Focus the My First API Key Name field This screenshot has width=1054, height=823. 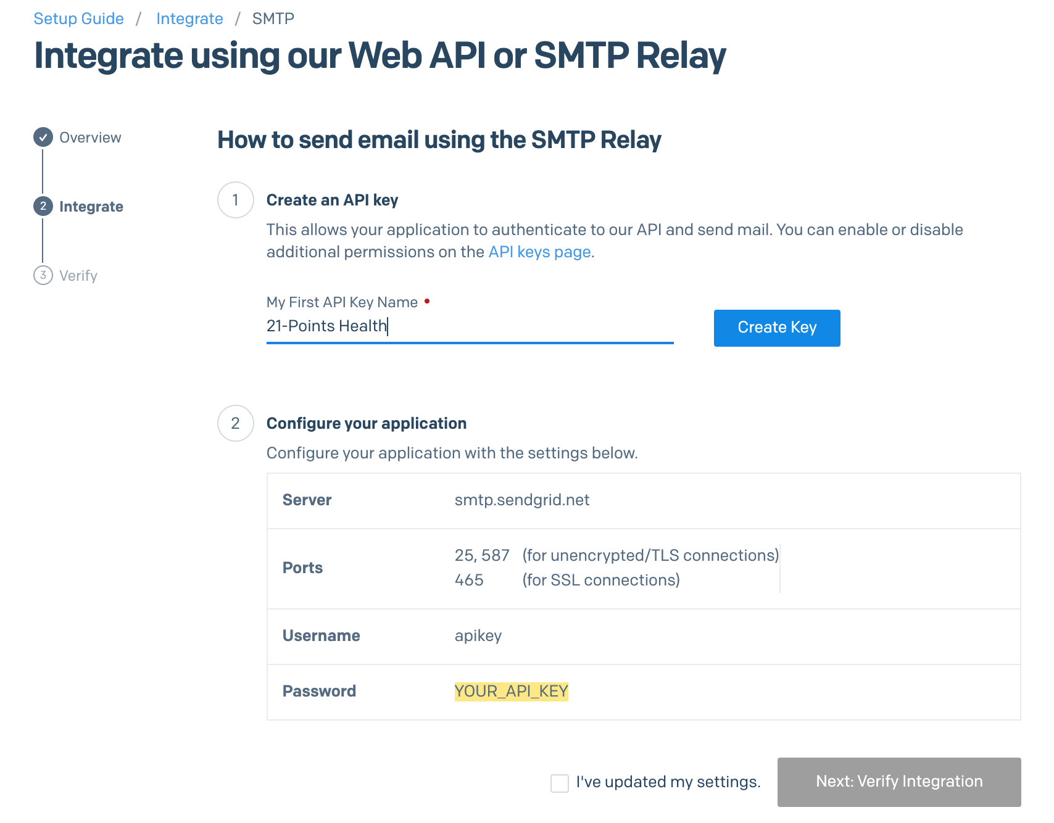470,326
